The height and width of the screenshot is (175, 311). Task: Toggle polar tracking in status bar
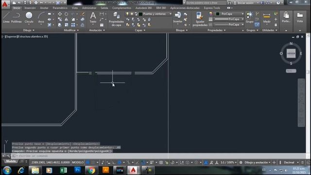click(x=120, y=162)
